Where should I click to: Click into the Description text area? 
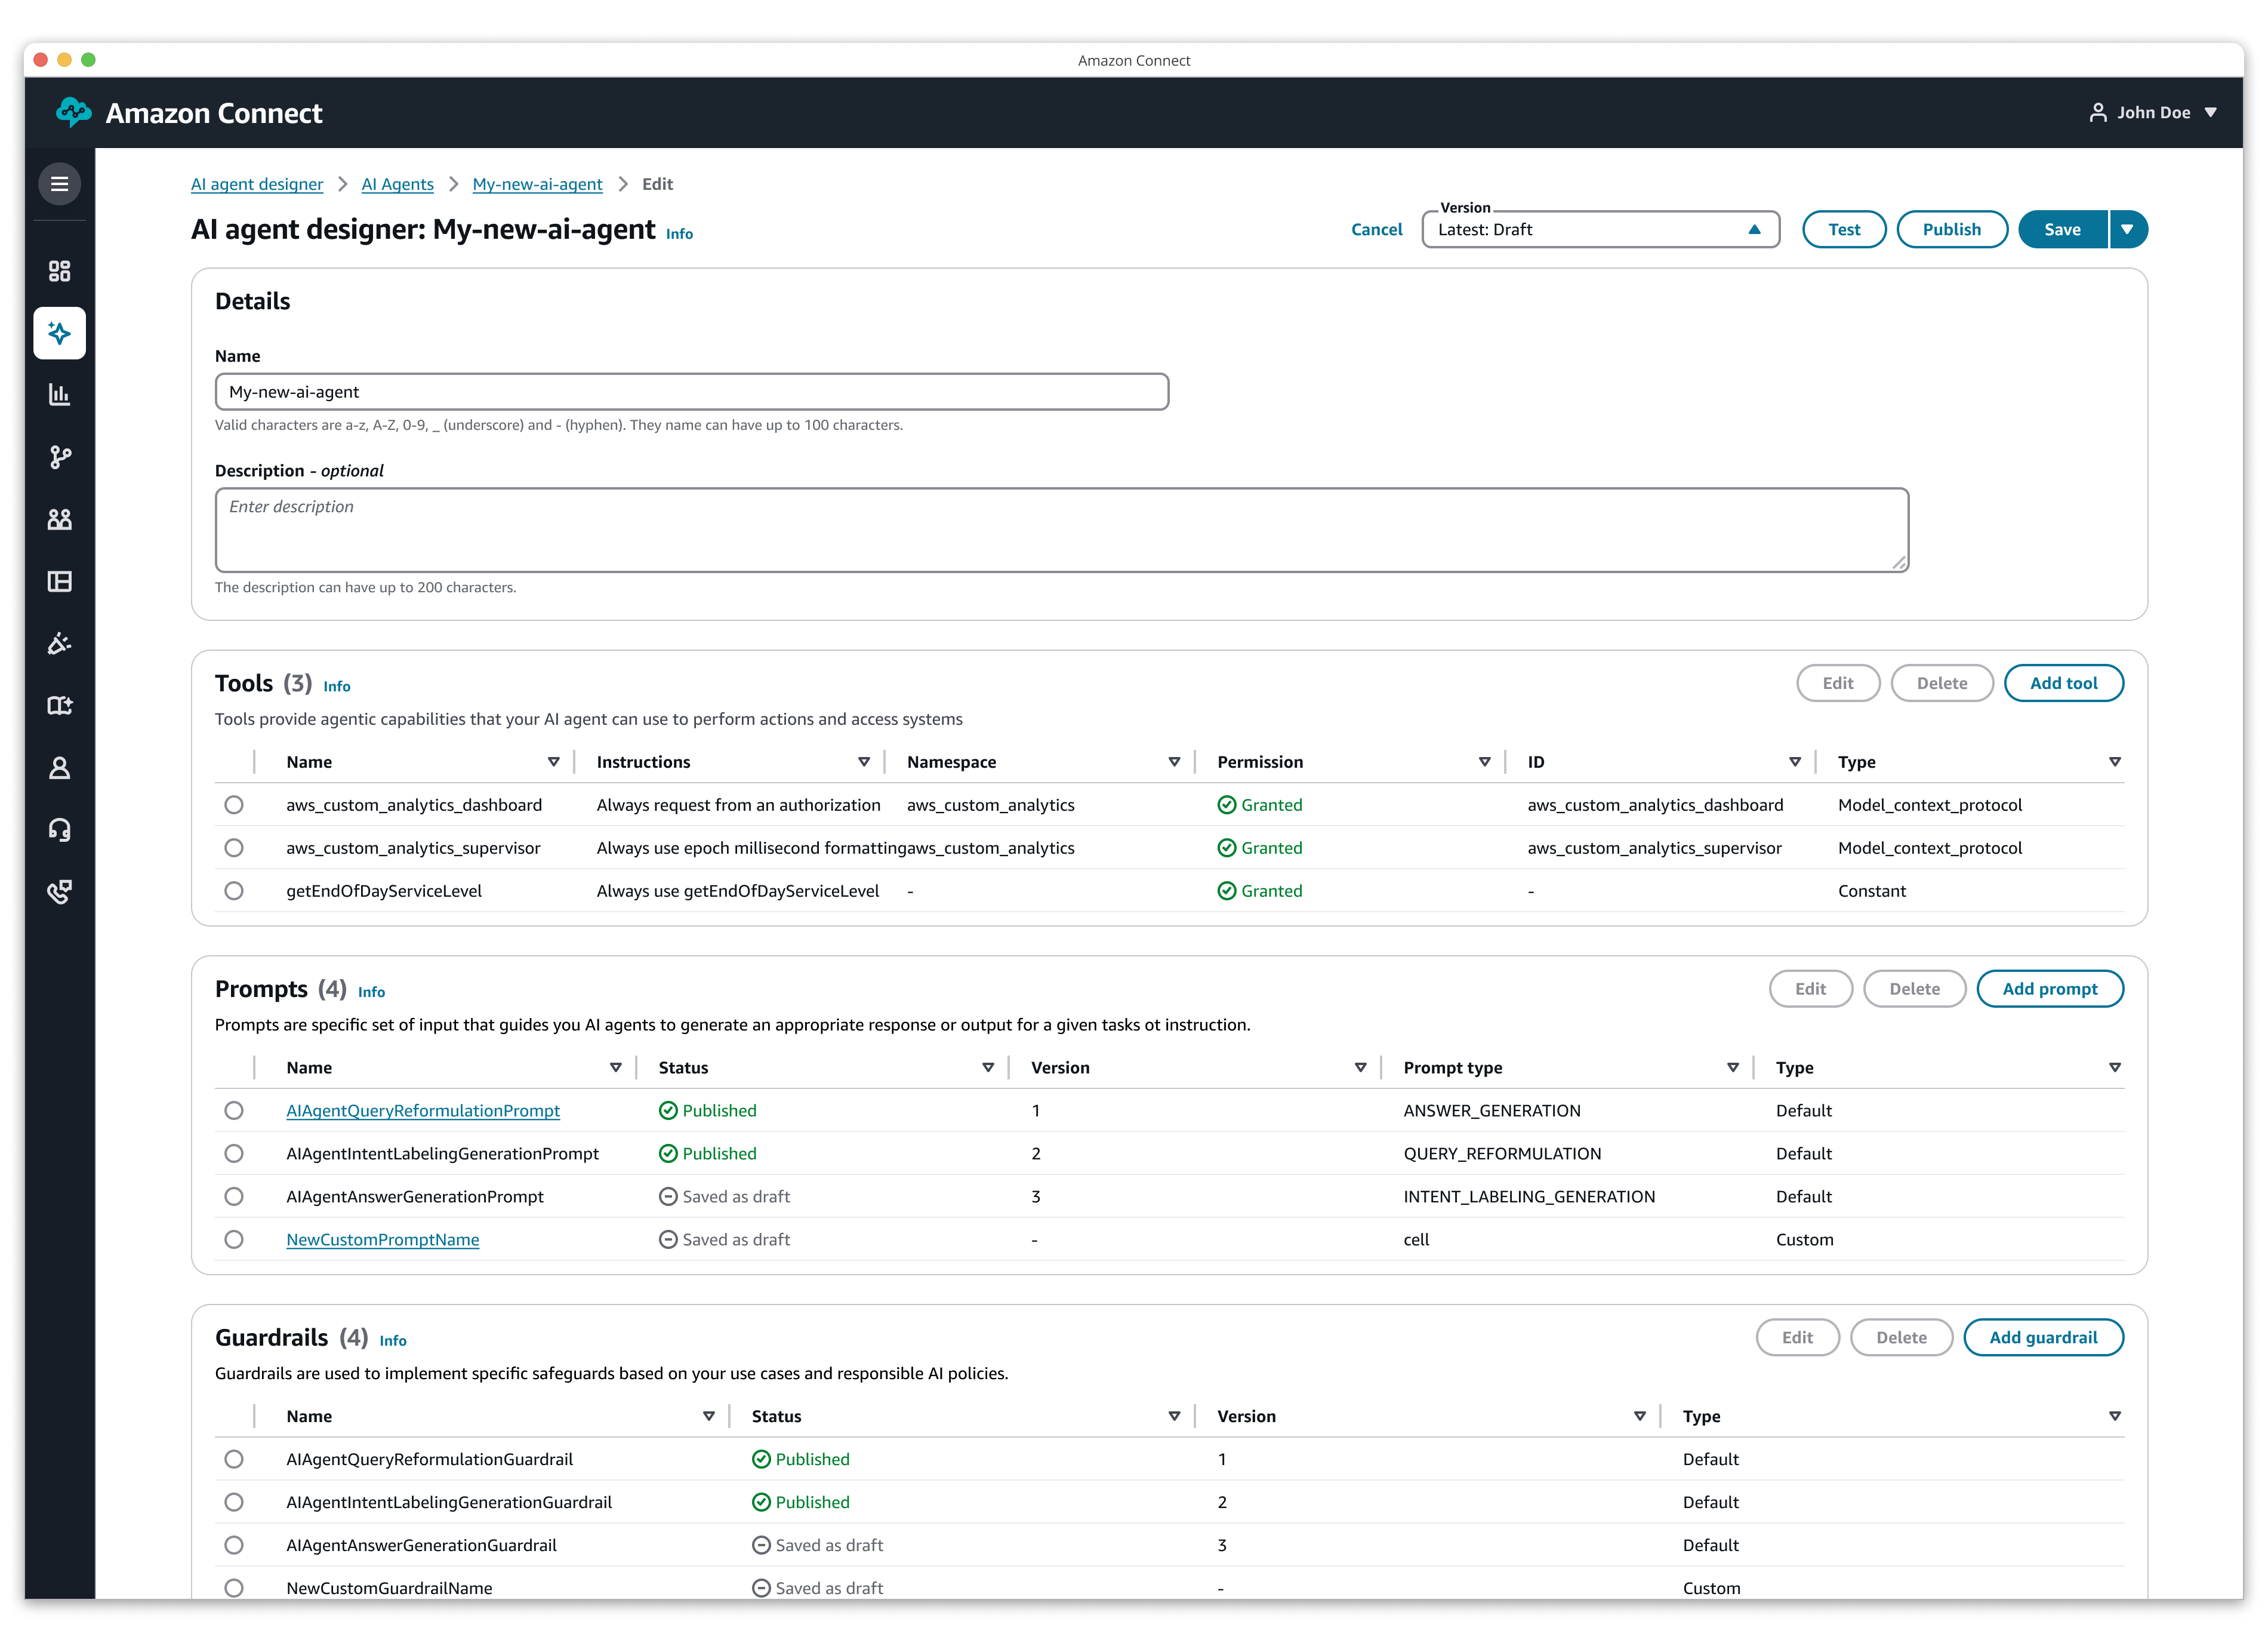[x=1060, y=530]
